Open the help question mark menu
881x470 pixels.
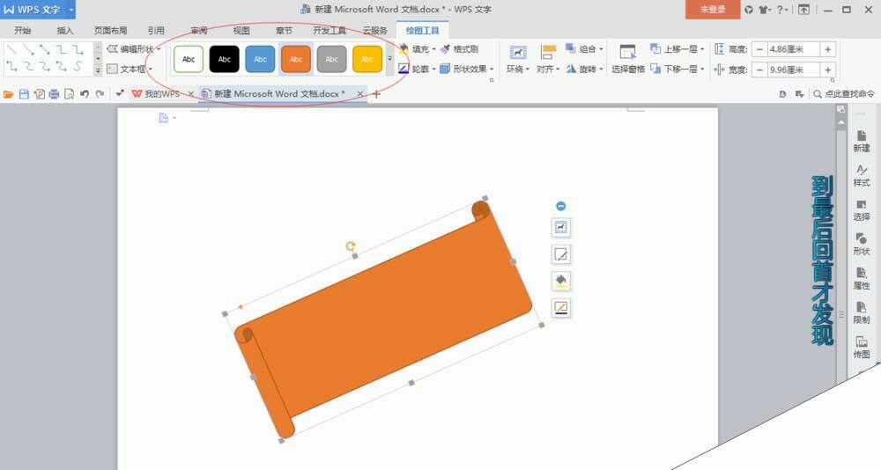click(781, 10)
